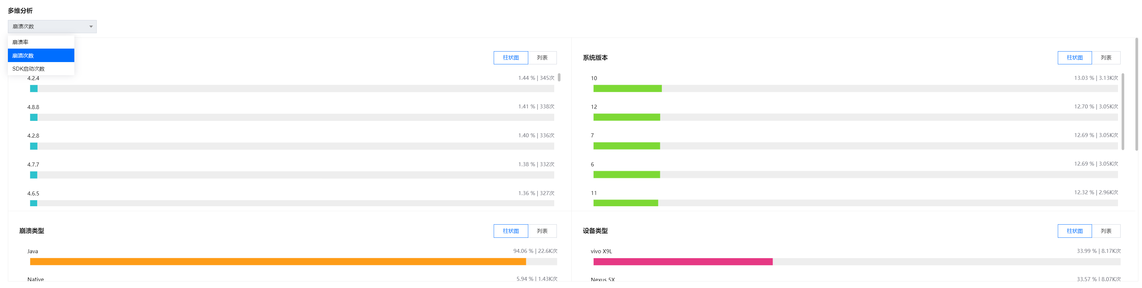Click the orange Java crash type bar

[278, 262]
